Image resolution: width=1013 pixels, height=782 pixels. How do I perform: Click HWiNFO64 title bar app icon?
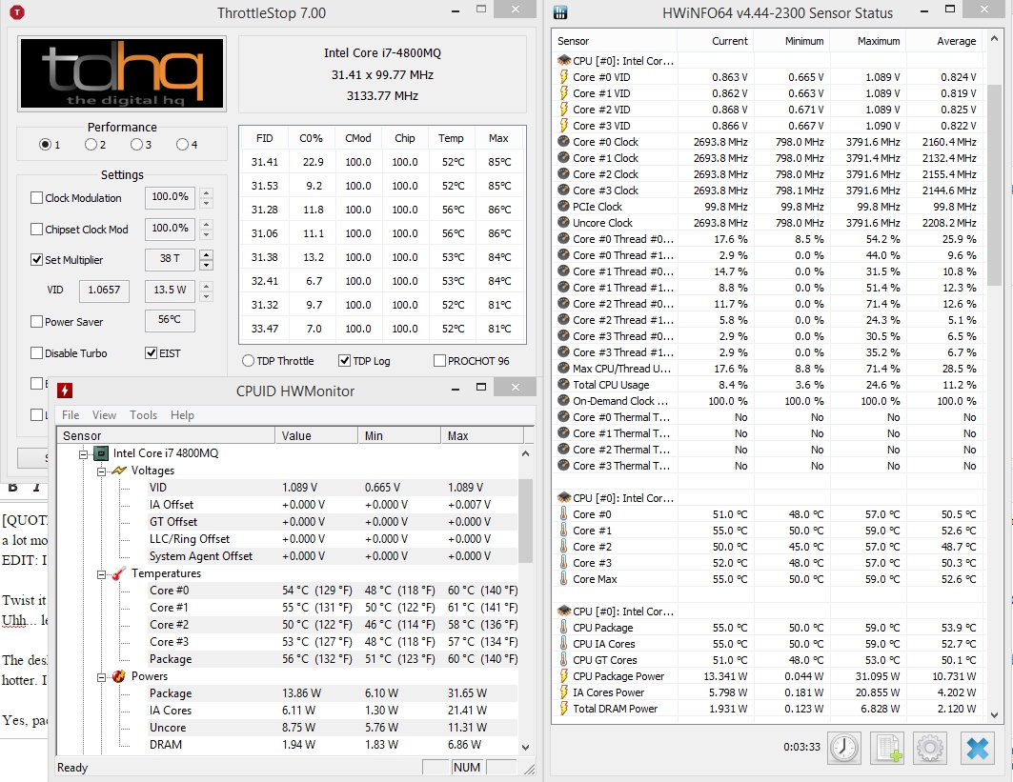560,12
